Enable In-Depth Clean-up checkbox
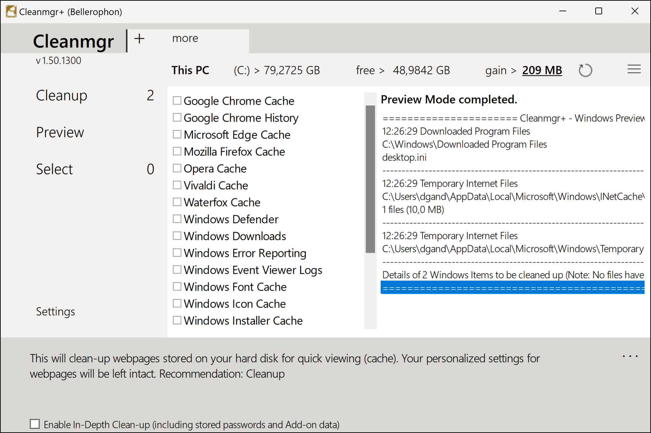The width and height of the screenshot is (651, 433). pos(35,424)
